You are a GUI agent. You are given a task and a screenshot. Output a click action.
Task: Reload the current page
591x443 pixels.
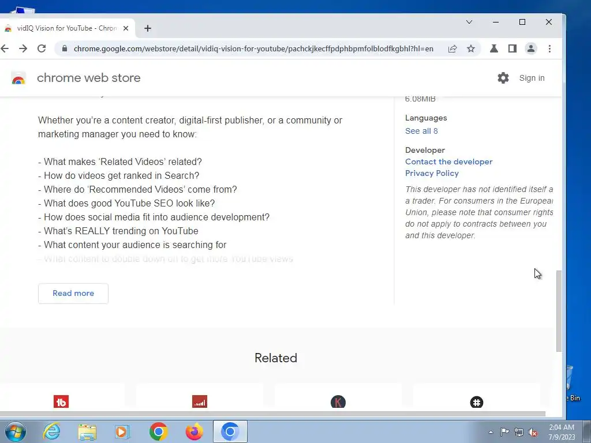(42, 48)
